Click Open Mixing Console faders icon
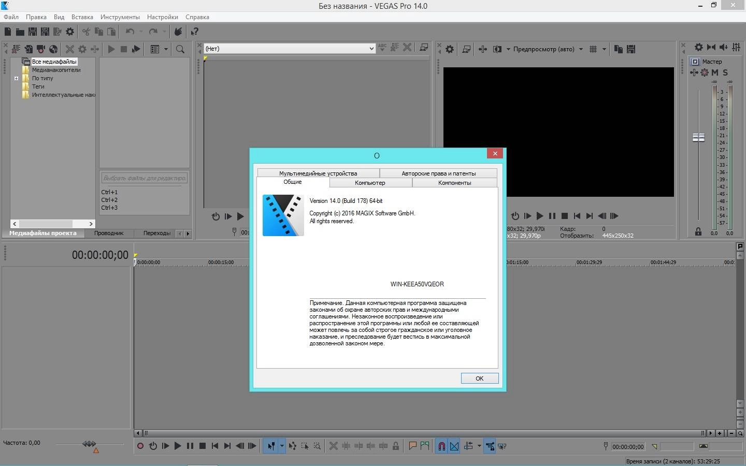Viewport: 746px width, 466px height. [736, 48]
